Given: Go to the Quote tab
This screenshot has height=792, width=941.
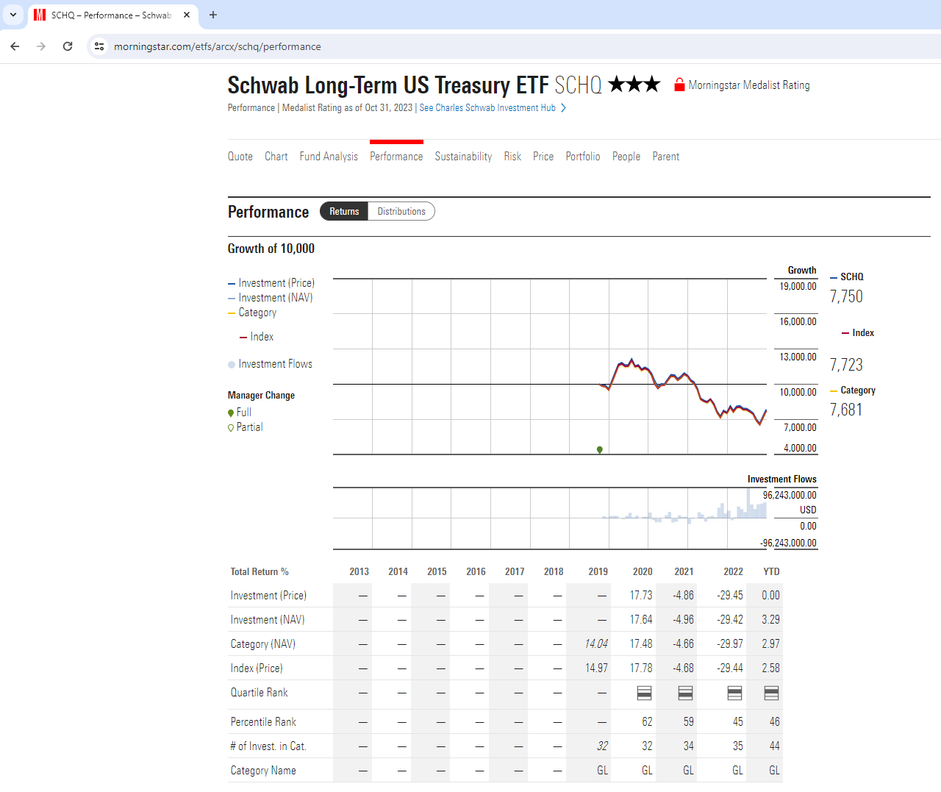Looking at the screenshot, I should point(240,157).
